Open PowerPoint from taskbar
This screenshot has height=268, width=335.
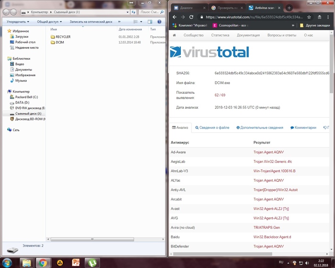click(76, 263)
